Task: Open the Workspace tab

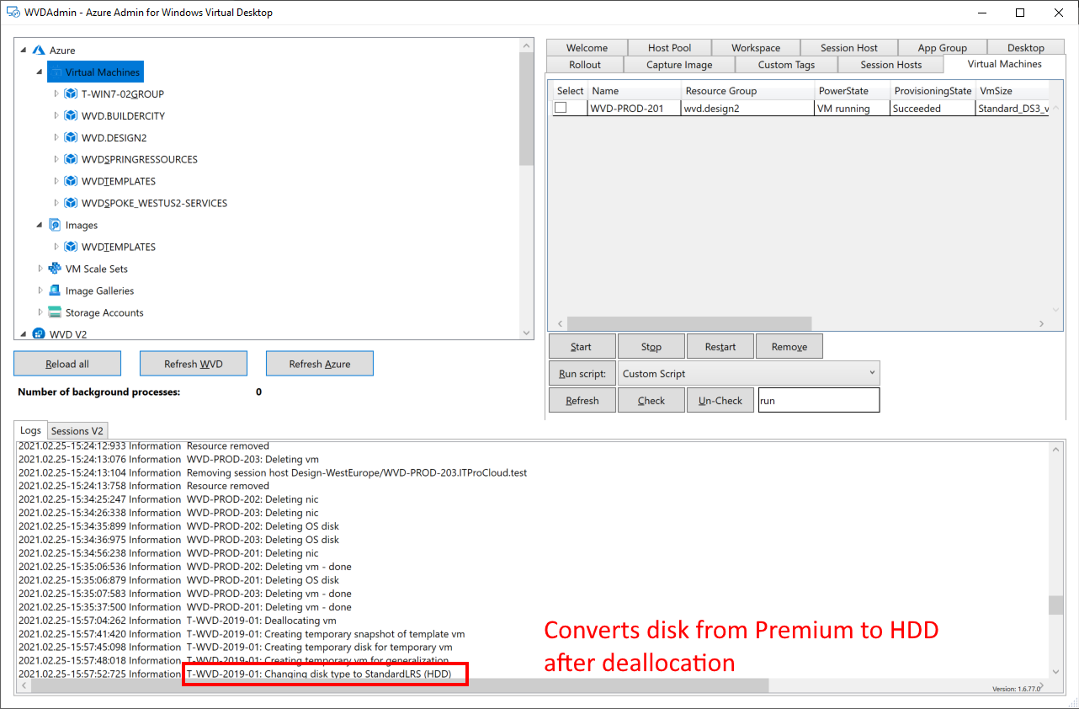Action: tap(756, 48)
